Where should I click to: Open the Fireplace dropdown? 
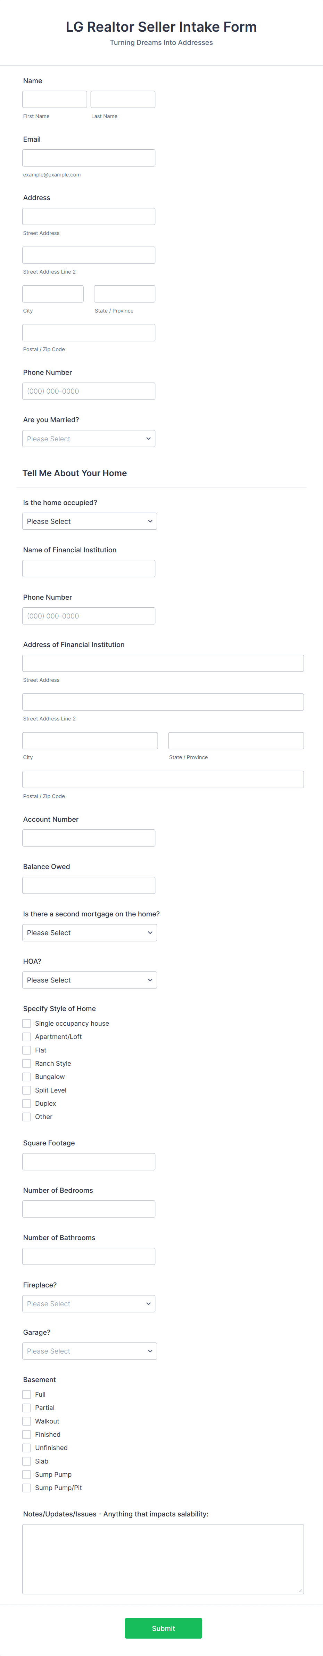pos(89,1303)
